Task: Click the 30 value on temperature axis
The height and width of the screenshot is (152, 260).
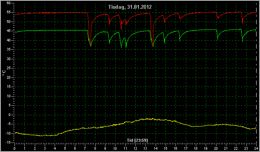Action: [x=9, y=59]
